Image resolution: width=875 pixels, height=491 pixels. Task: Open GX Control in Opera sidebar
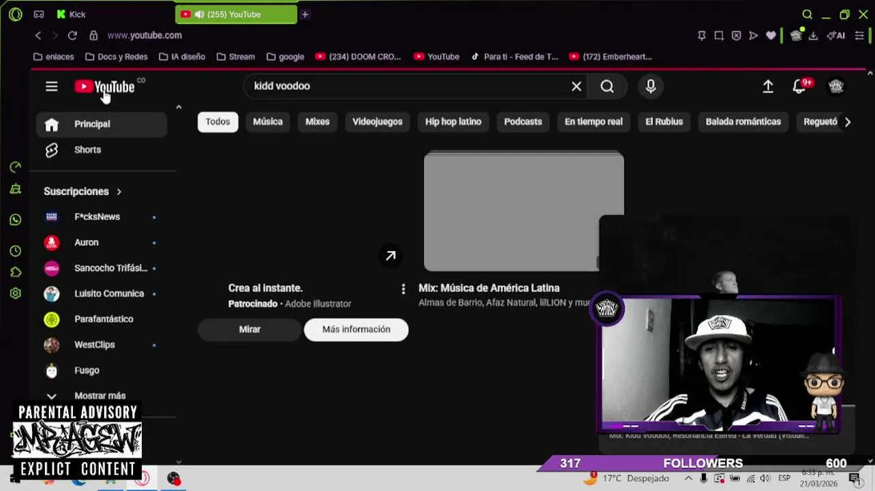click(16, 167)
